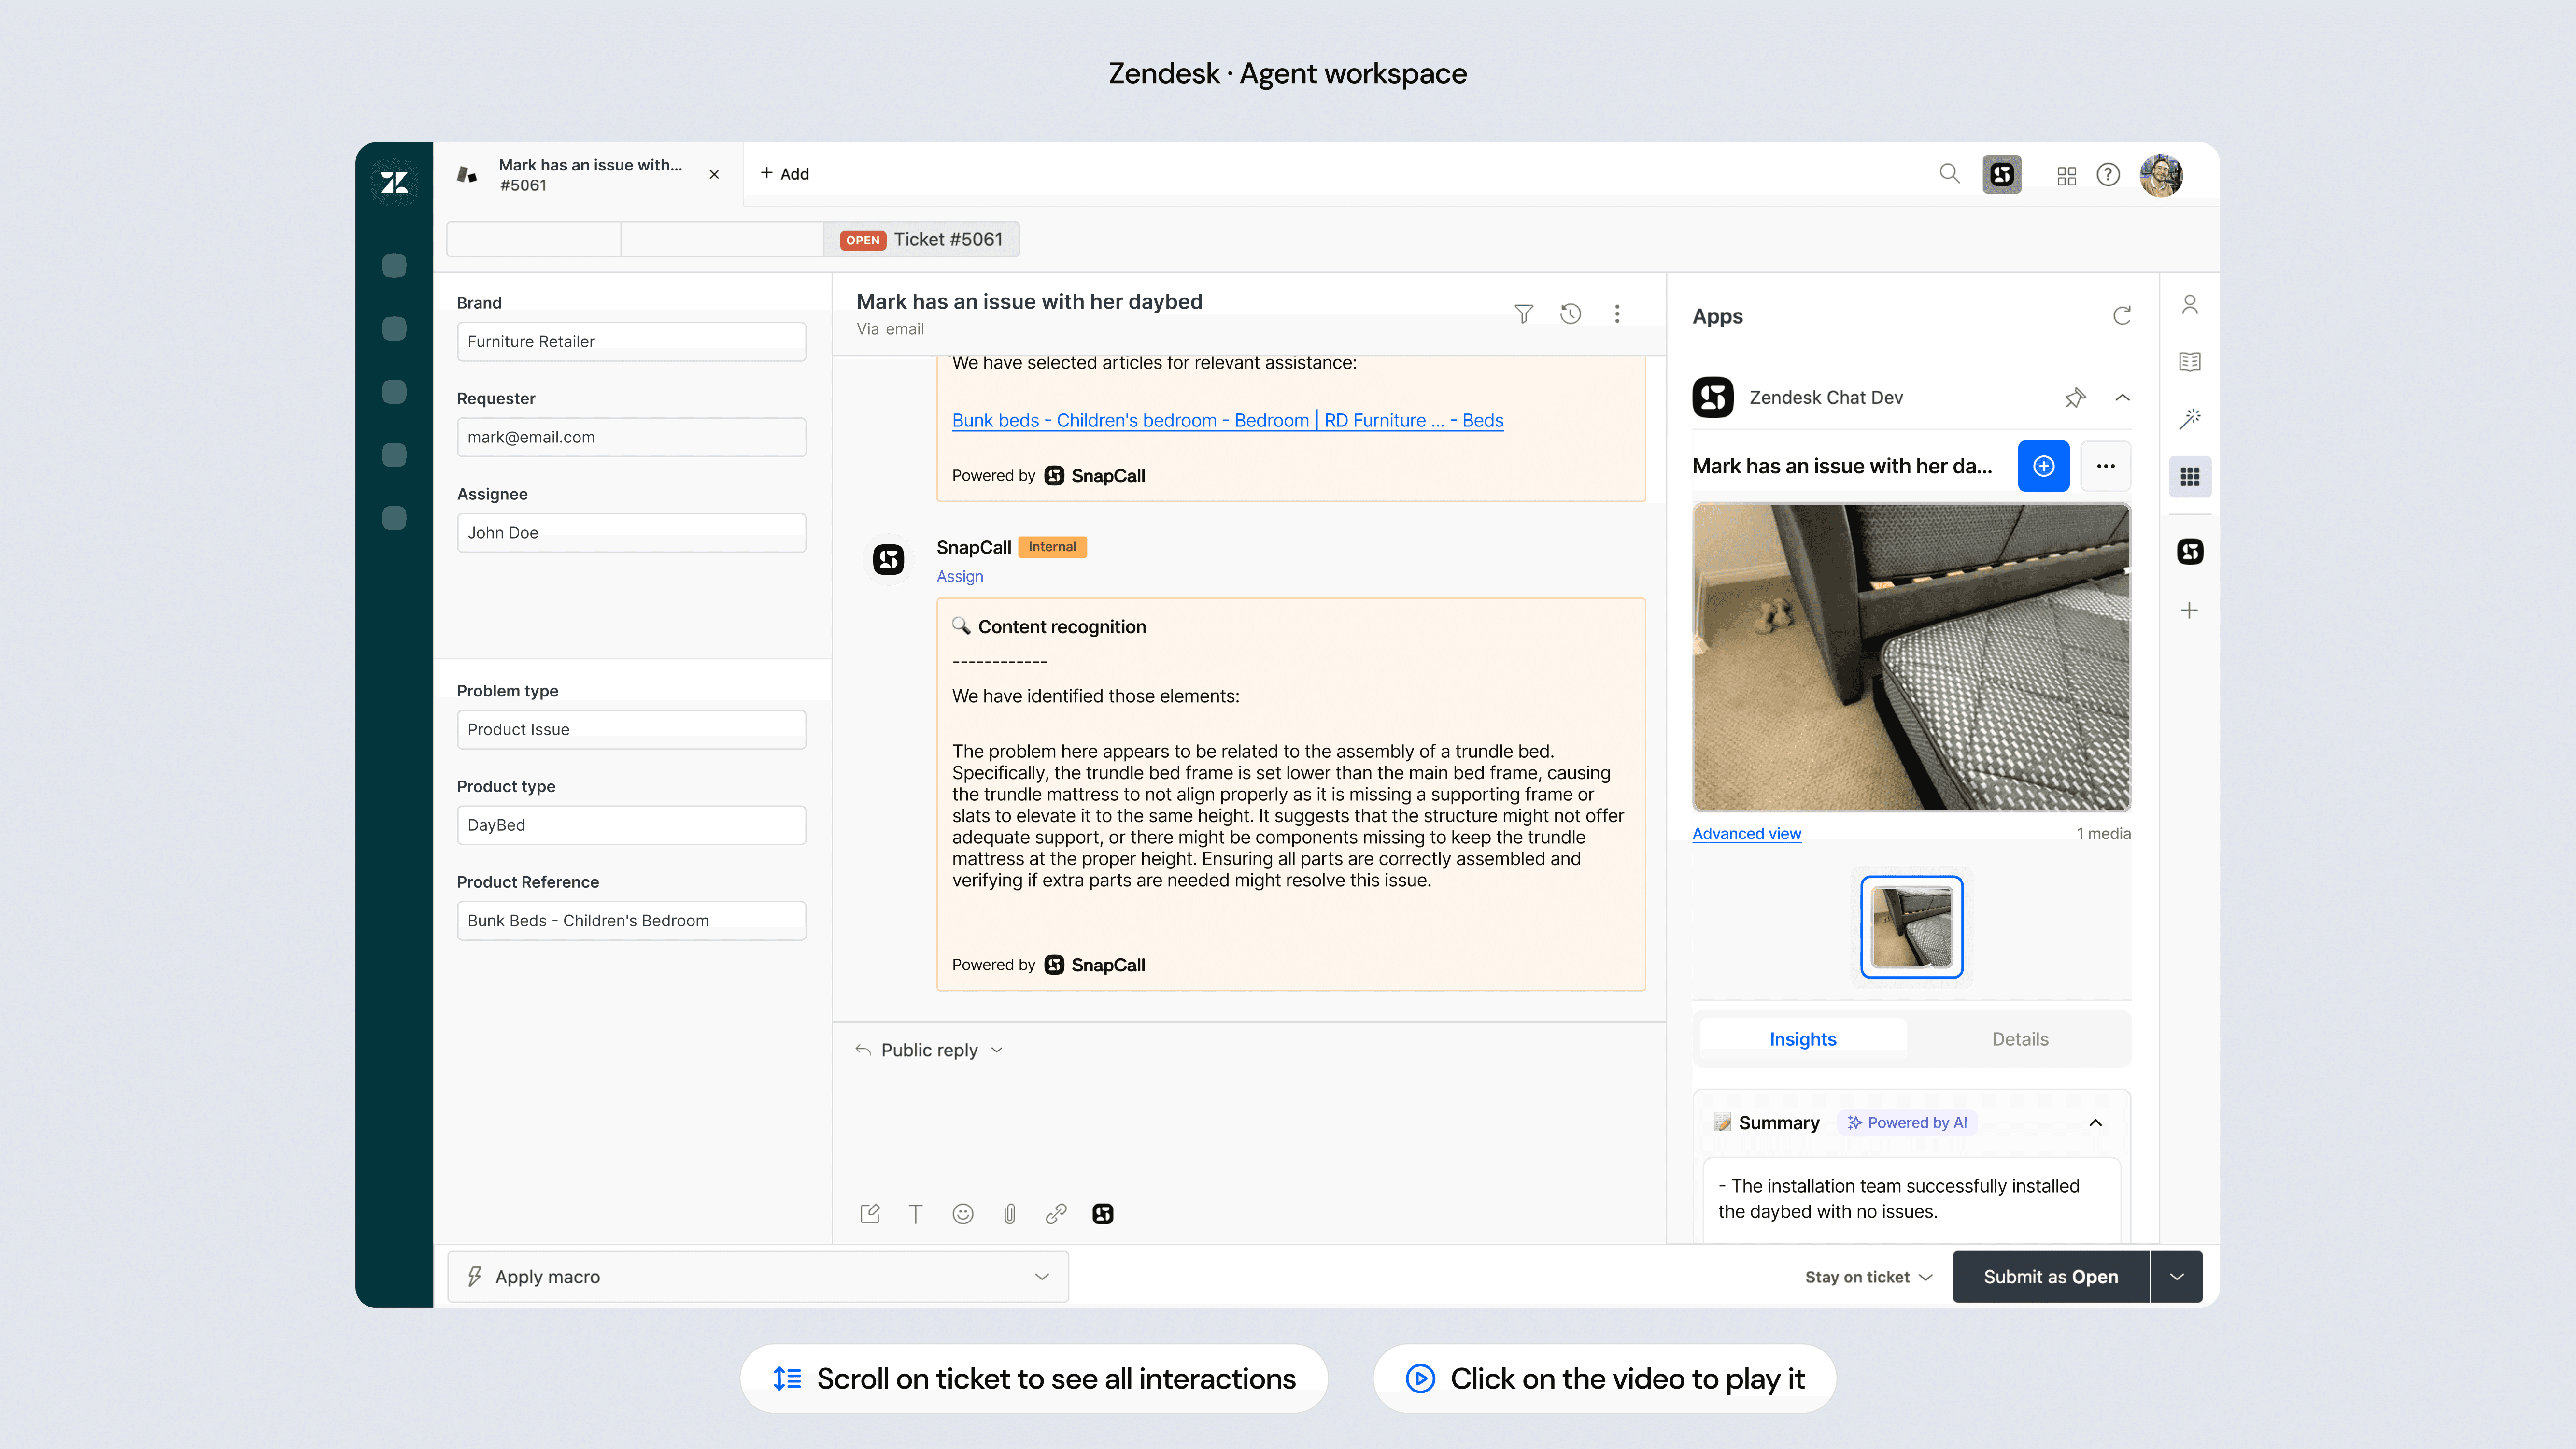Click the Submit as Open button
Image resolution: width=2576 pixels, height=1449 pixels.
(2050, 1277)
